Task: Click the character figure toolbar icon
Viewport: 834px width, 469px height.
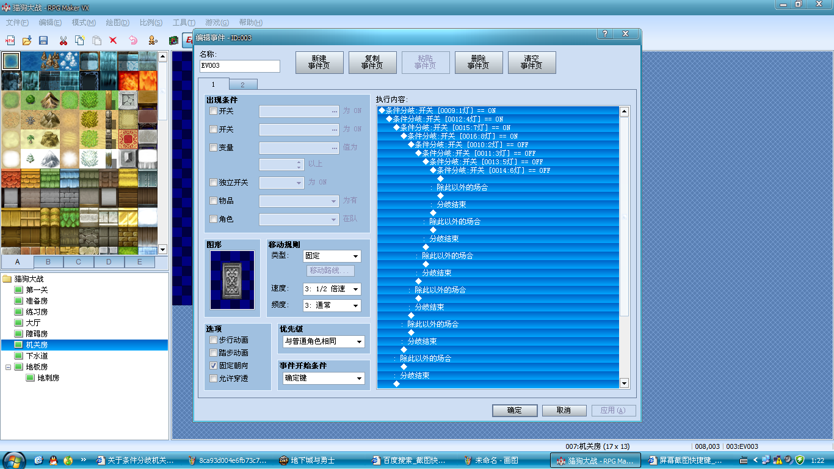Action: tap(152, 40)
